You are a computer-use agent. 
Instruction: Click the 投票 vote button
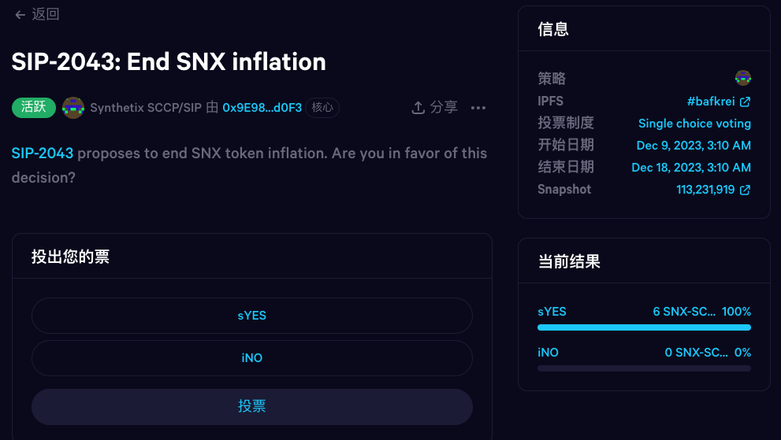tap(252, 407)
